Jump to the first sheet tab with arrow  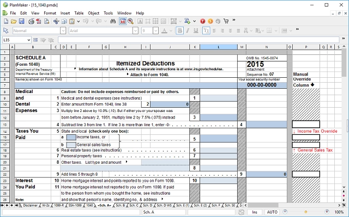(x=2, y=206)
